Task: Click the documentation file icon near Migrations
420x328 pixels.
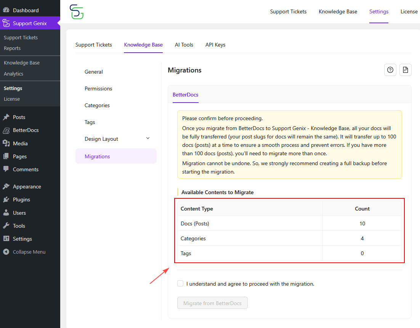Action: pos(405,70)
